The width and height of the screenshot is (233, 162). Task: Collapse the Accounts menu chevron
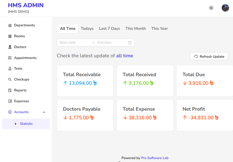tap(44, 112)
